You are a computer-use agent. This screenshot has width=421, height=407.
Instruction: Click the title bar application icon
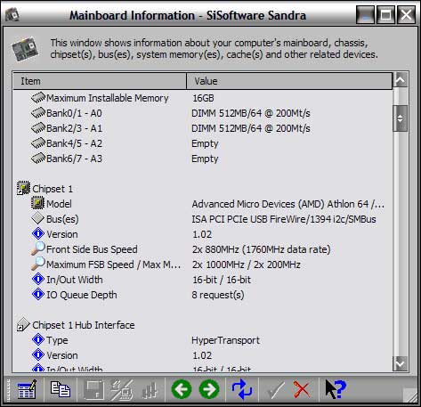(x=12, y=15)
